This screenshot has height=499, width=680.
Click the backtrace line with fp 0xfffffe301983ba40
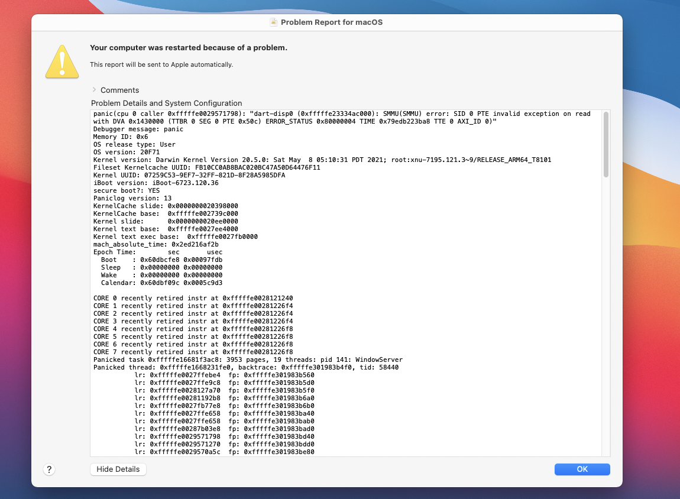point(224,414)
